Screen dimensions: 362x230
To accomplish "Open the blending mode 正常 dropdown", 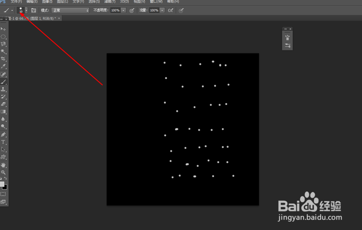I will 70,10.
